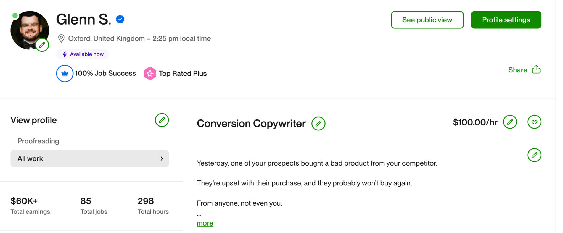Copy profile link icon beside rate
The width and height of the screenshot is (563, 233).
534,122
